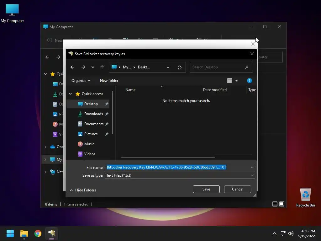Select Quick access in the dialog sidebar
Image resolution: width=321 pixels, height=241 pixels.
pyautogui.click(x=92, y=94)
